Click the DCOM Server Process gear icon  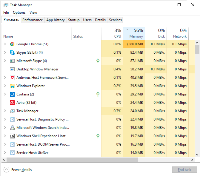point(12,144)
